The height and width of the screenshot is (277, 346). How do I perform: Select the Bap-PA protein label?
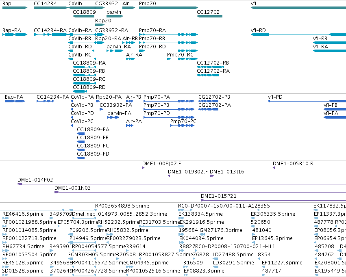(14, 97)
